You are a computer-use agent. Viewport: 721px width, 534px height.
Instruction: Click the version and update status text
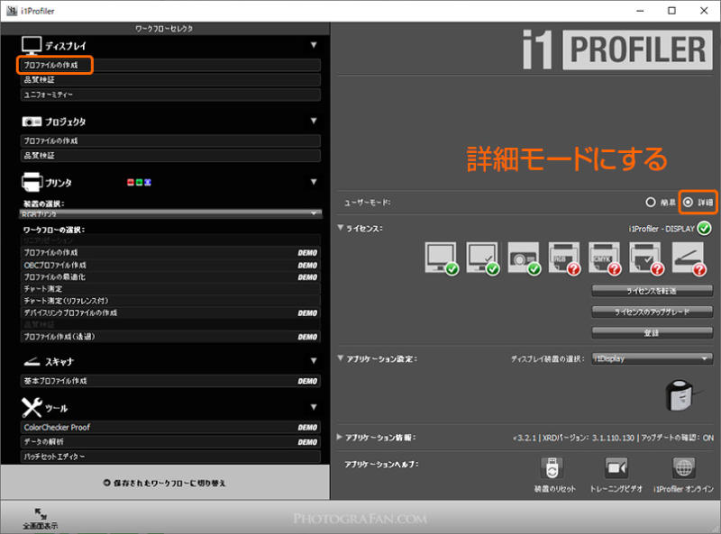[614, 438]
